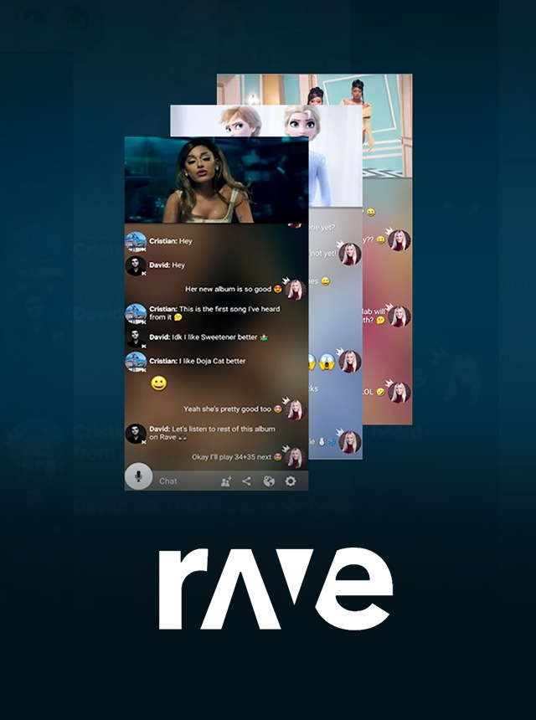Tap the music video in front screen
The height and width of the screenshot is (720, 536).
click(216, 179)
